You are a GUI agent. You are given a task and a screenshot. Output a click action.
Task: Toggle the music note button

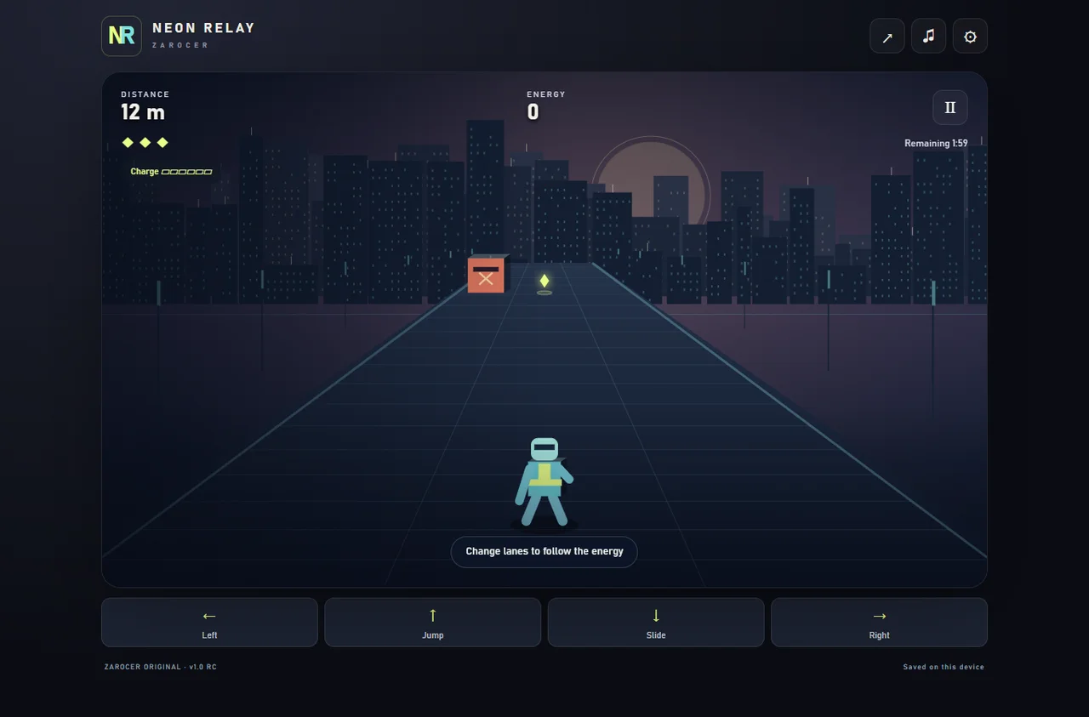pos(928,37)
